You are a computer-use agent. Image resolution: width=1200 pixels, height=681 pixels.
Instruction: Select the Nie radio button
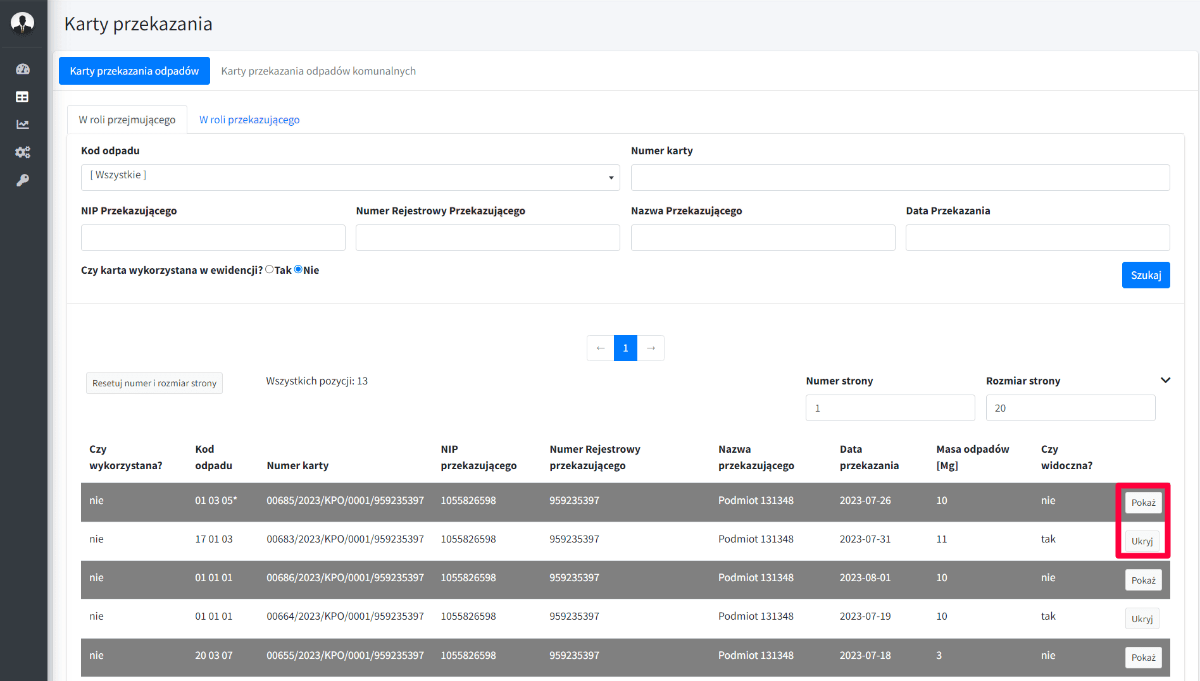[x=298, y=269]
